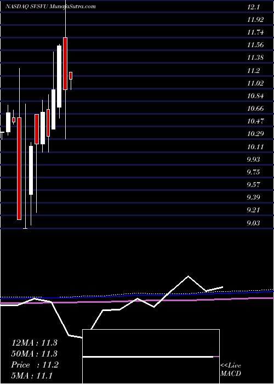The height and width of the screenshot is (384, 274).
Task: Click the tallest red candlestick body dropping to 9.1
Action: click(x=19, y=168)
